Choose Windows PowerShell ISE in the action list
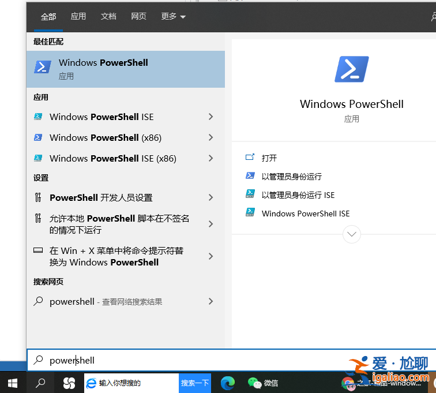Image resolution: width=436 pixels, height=393 pixels. [x=306, y=214]
